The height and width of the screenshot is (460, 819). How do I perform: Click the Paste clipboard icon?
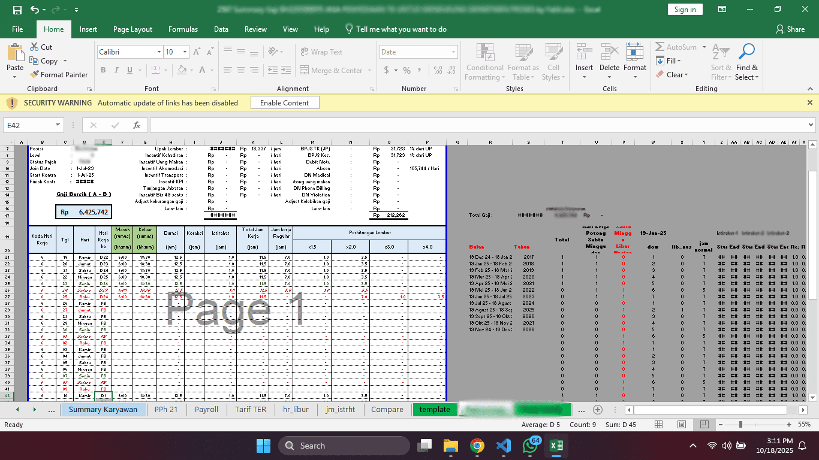[x=15, y=54]
